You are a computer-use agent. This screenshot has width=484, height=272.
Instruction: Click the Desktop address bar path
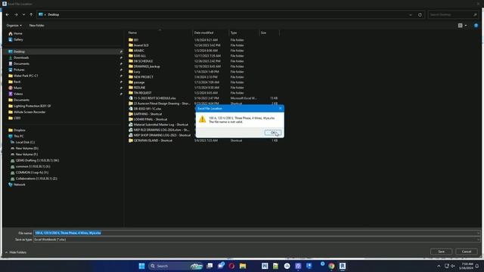[54, 14]
